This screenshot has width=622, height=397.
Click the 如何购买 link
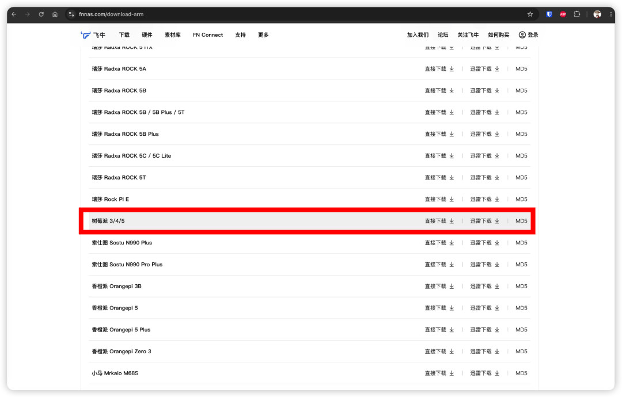[499, 35]
